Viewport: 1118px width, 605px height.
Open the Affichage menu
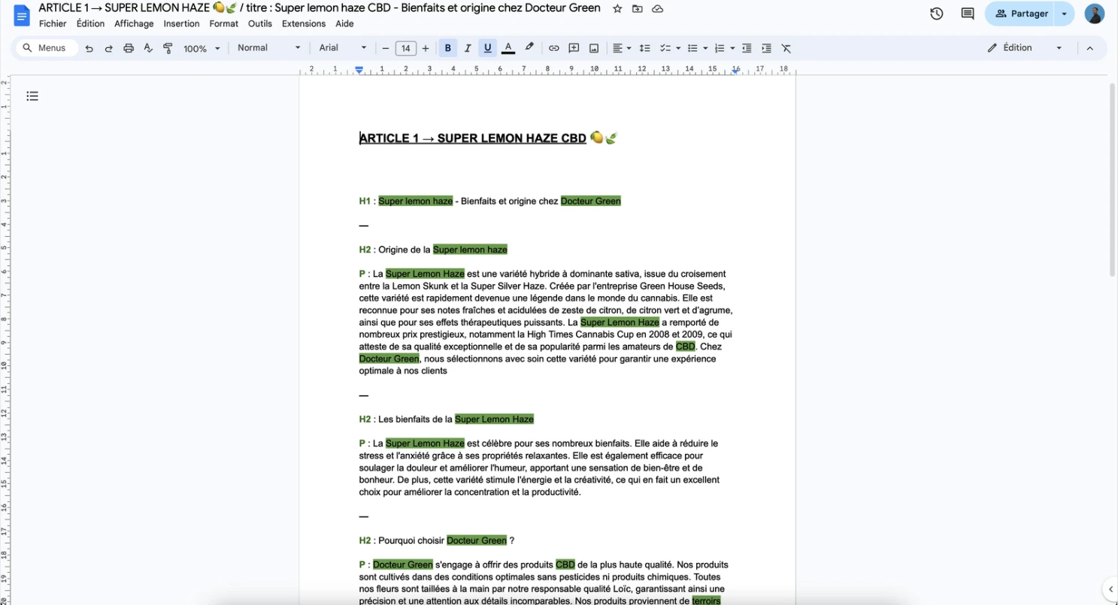[134, 23]
